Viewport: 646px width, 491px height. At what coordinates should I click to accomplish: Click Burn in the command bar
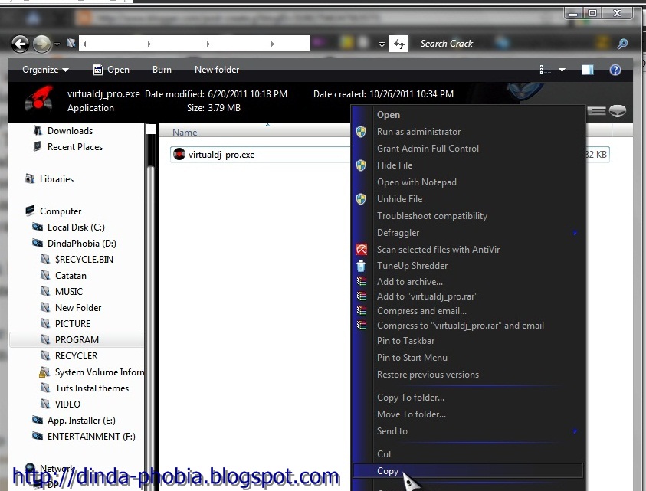pos(162,70)
